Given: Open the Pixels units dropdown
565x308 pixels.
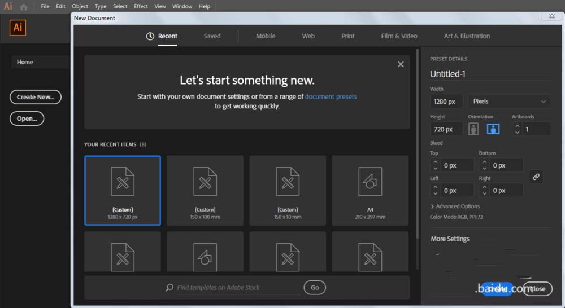Looking at the screenshot, I should (510, 102).
